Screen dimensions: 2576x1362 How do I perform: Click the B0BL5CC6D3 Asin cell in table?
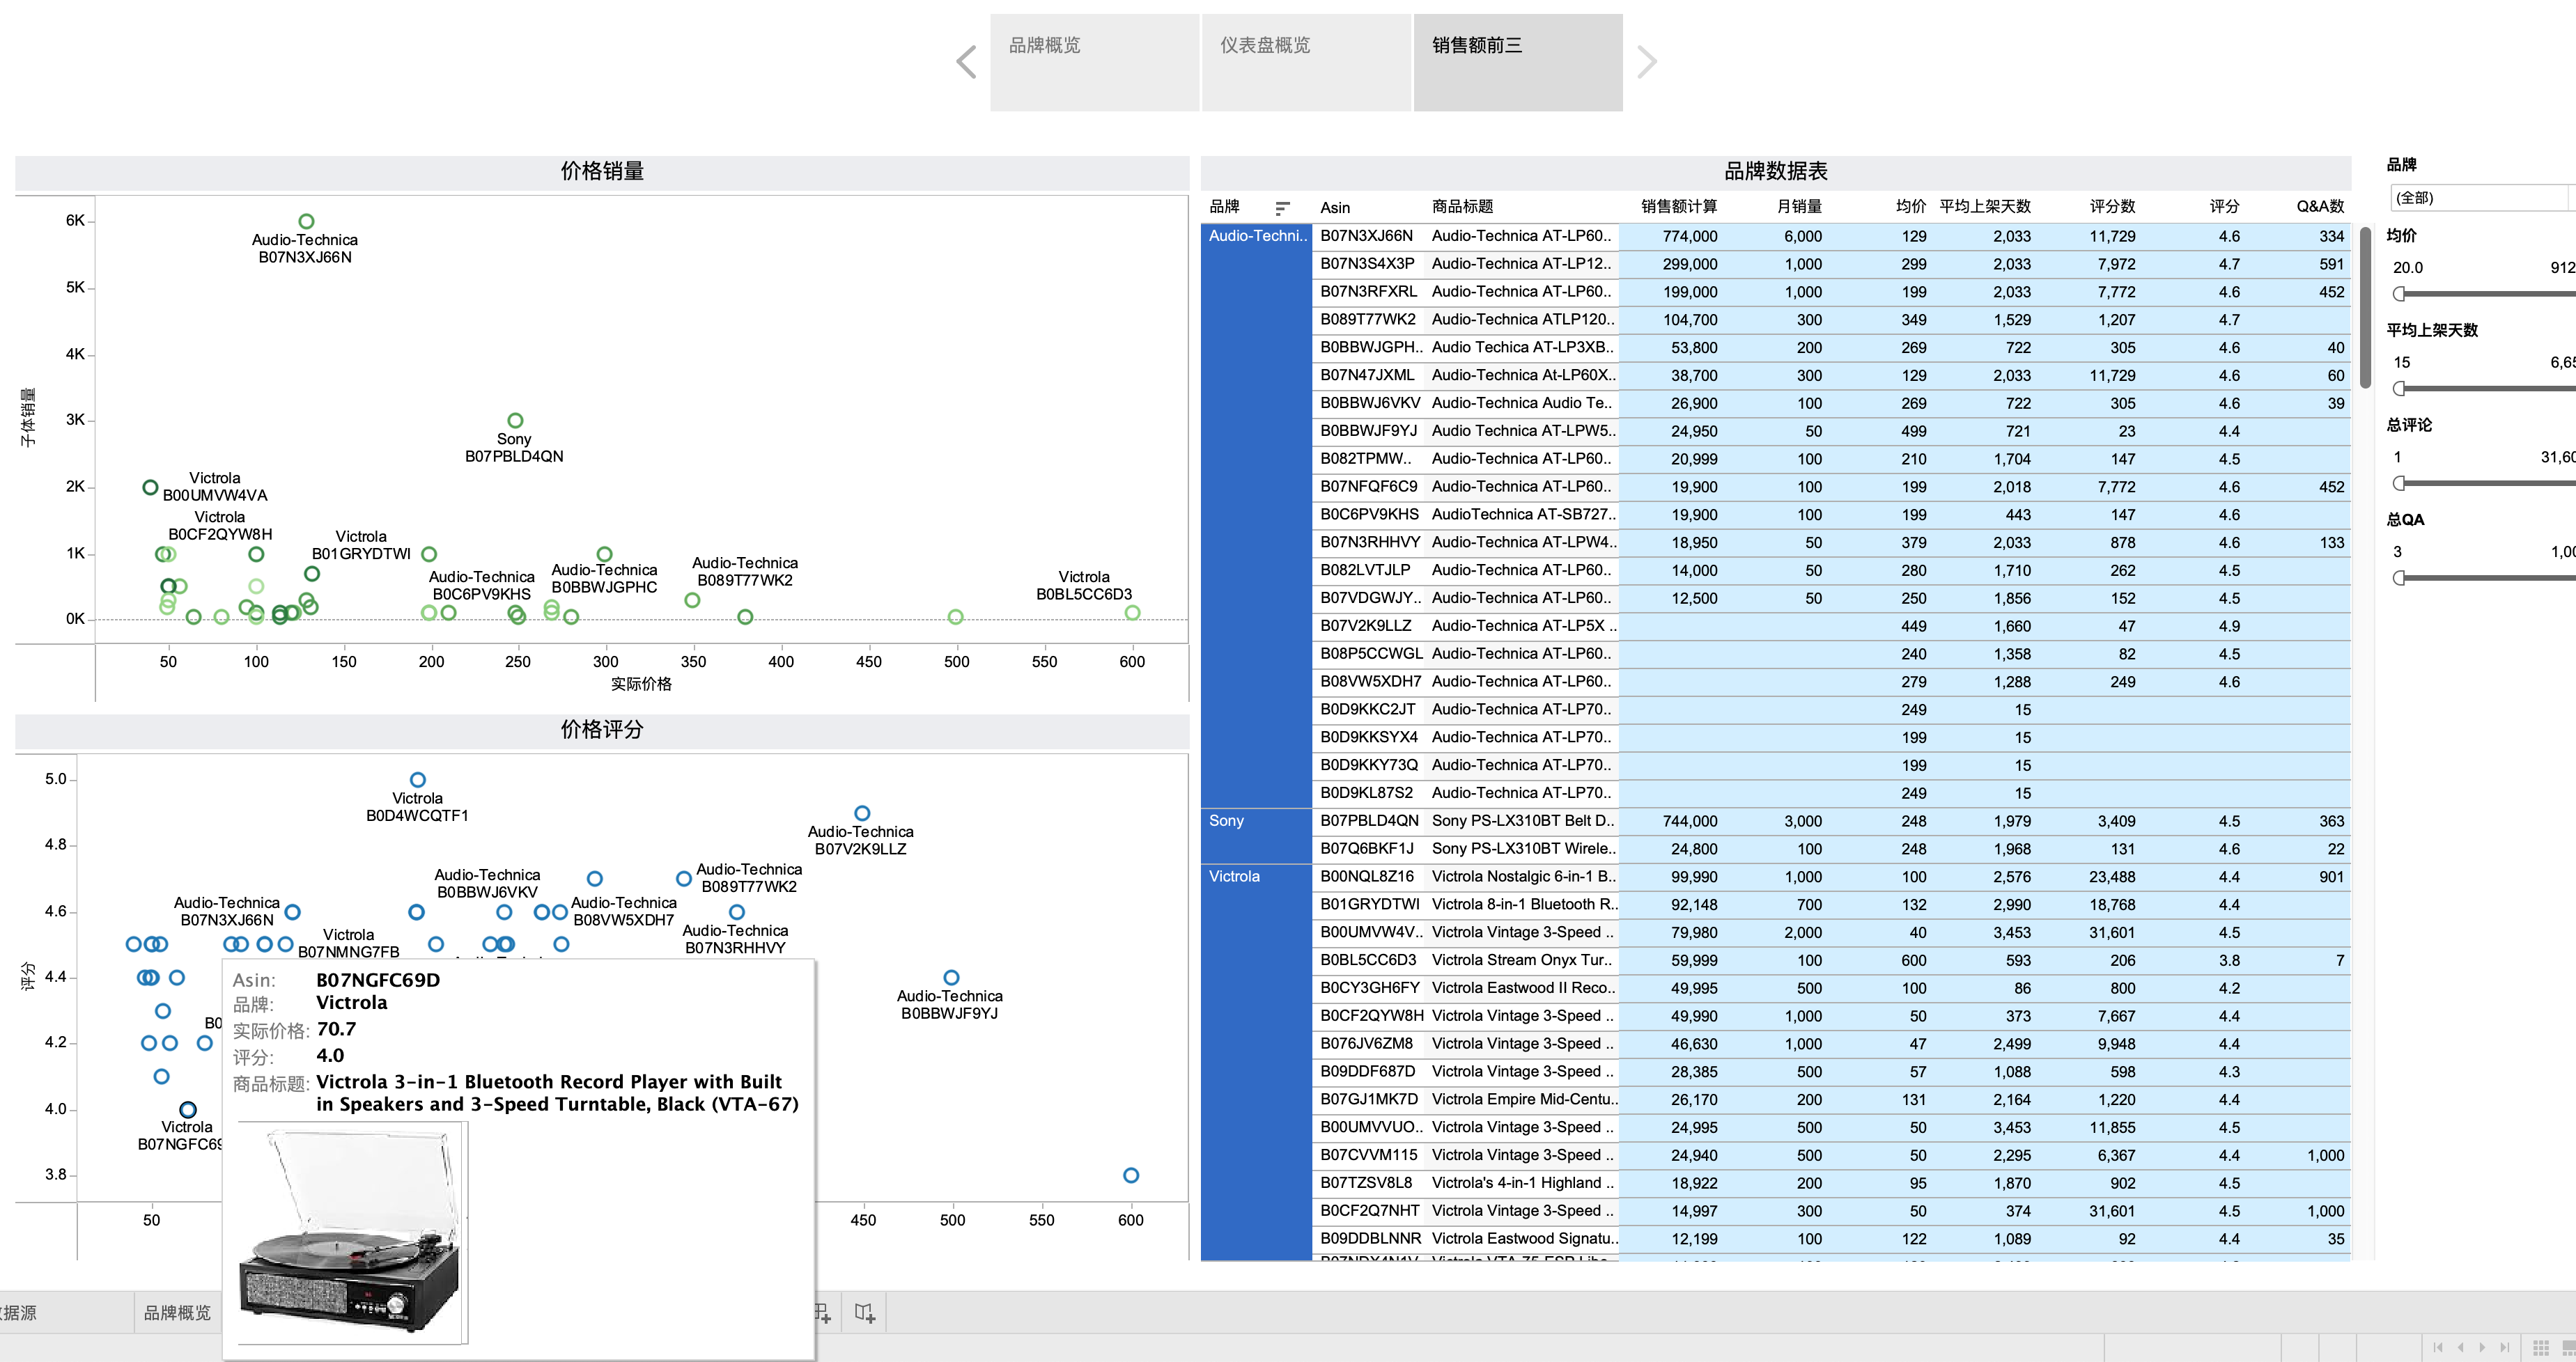click(x=1368, y=960)
